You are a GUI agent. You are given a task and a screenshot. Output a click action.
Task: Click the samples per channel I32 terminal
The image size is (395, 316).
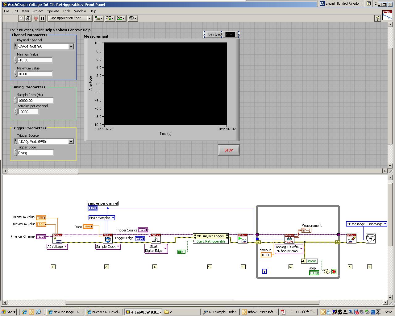[93, 208]
